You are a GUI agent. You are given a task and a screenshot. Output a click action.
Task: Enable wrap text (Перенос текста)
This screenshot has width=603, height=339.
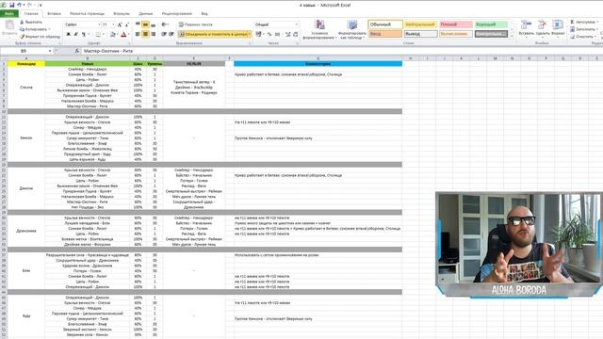pos(196,24)
